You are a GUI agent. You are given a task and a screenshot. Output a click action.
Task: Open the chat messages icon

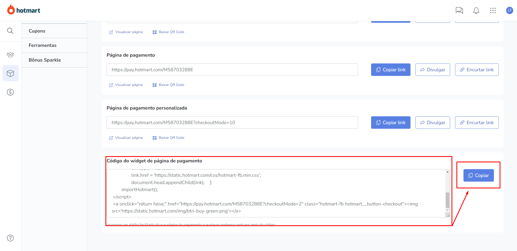459,10
